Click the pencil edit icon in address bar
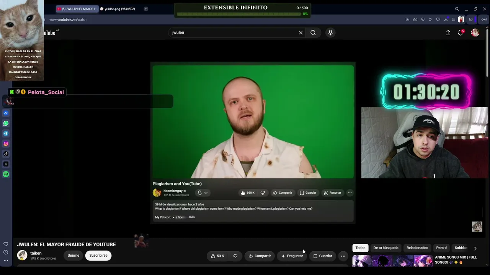Image resolution: width=490 pixels, height=275 pixels. [x=408, y=19]
